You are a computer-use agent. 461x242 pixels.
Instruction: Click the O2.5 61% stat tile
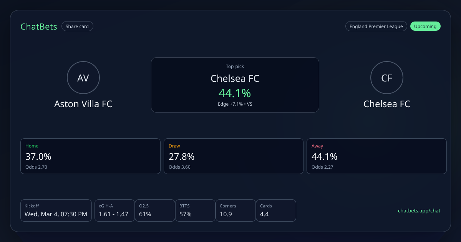tap(154, 211)
